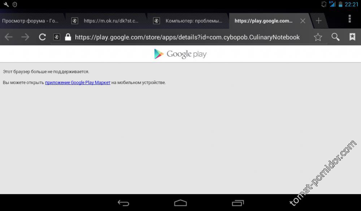Tap the shield alert notification icon
The image size is (361, 211).
point(15,4)
